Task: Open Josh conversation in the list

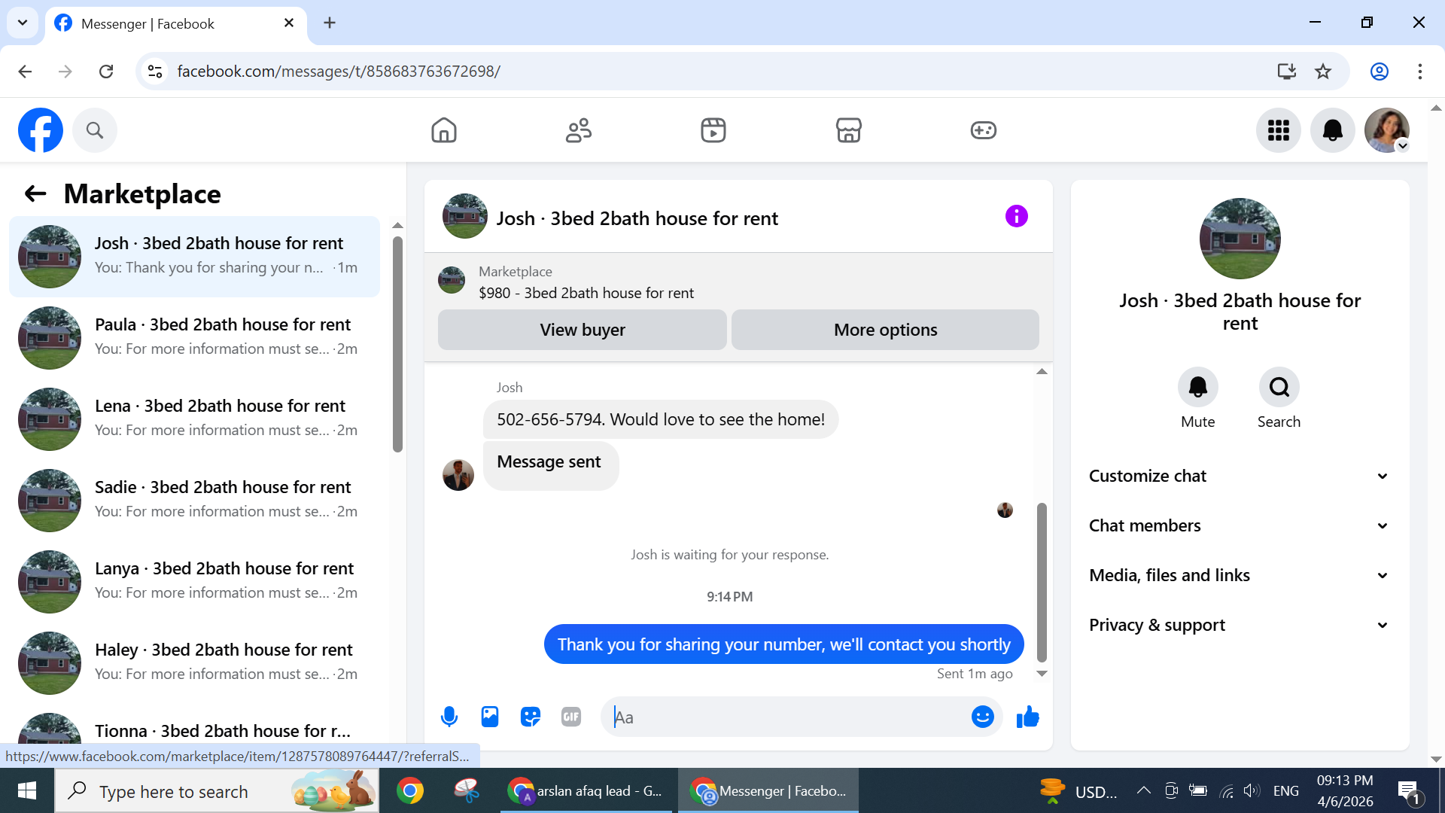Action: 194,256
